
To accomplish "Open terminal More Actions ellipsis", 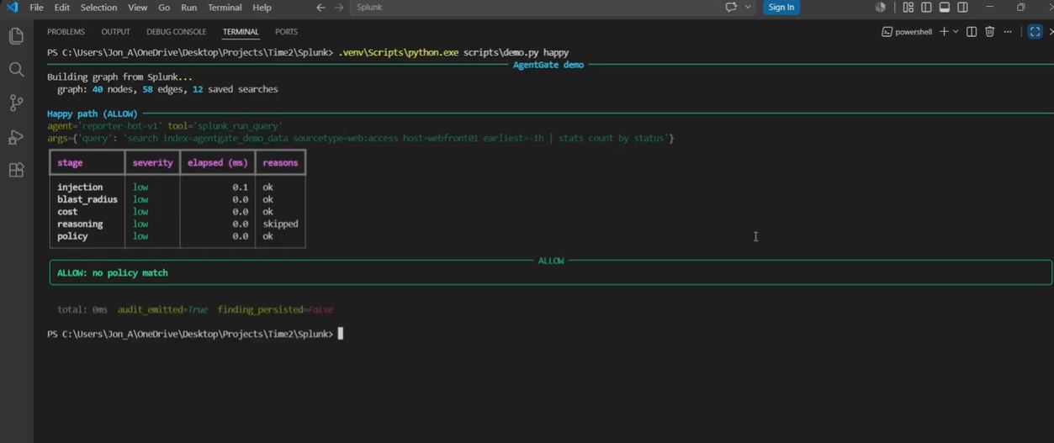I will pos(1008,32).
